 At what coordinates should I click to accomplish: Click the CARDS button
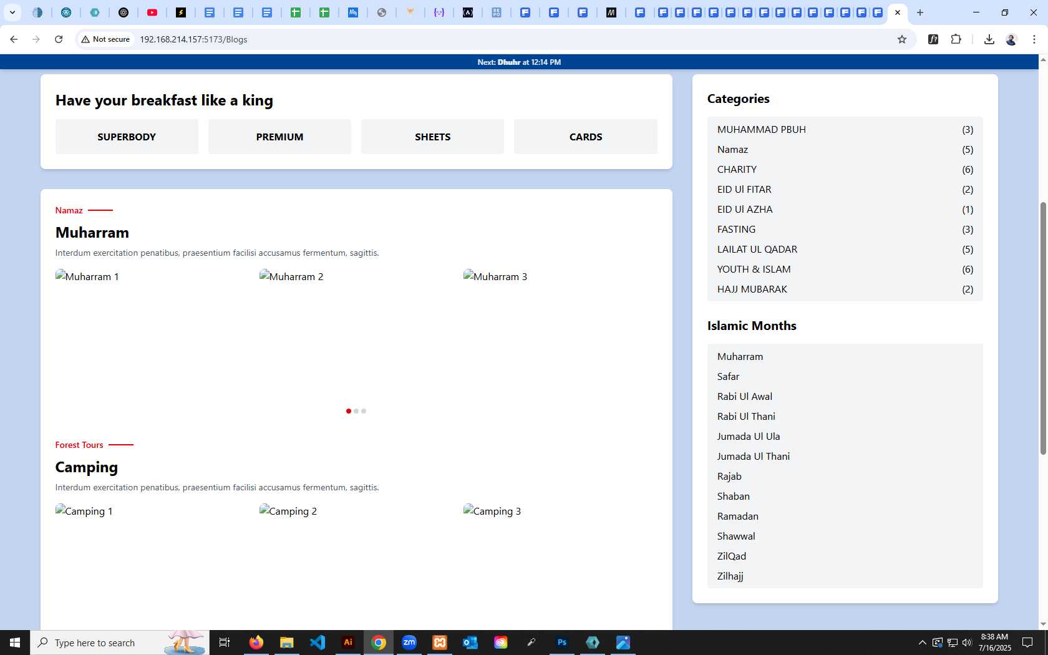coord(586,137)
